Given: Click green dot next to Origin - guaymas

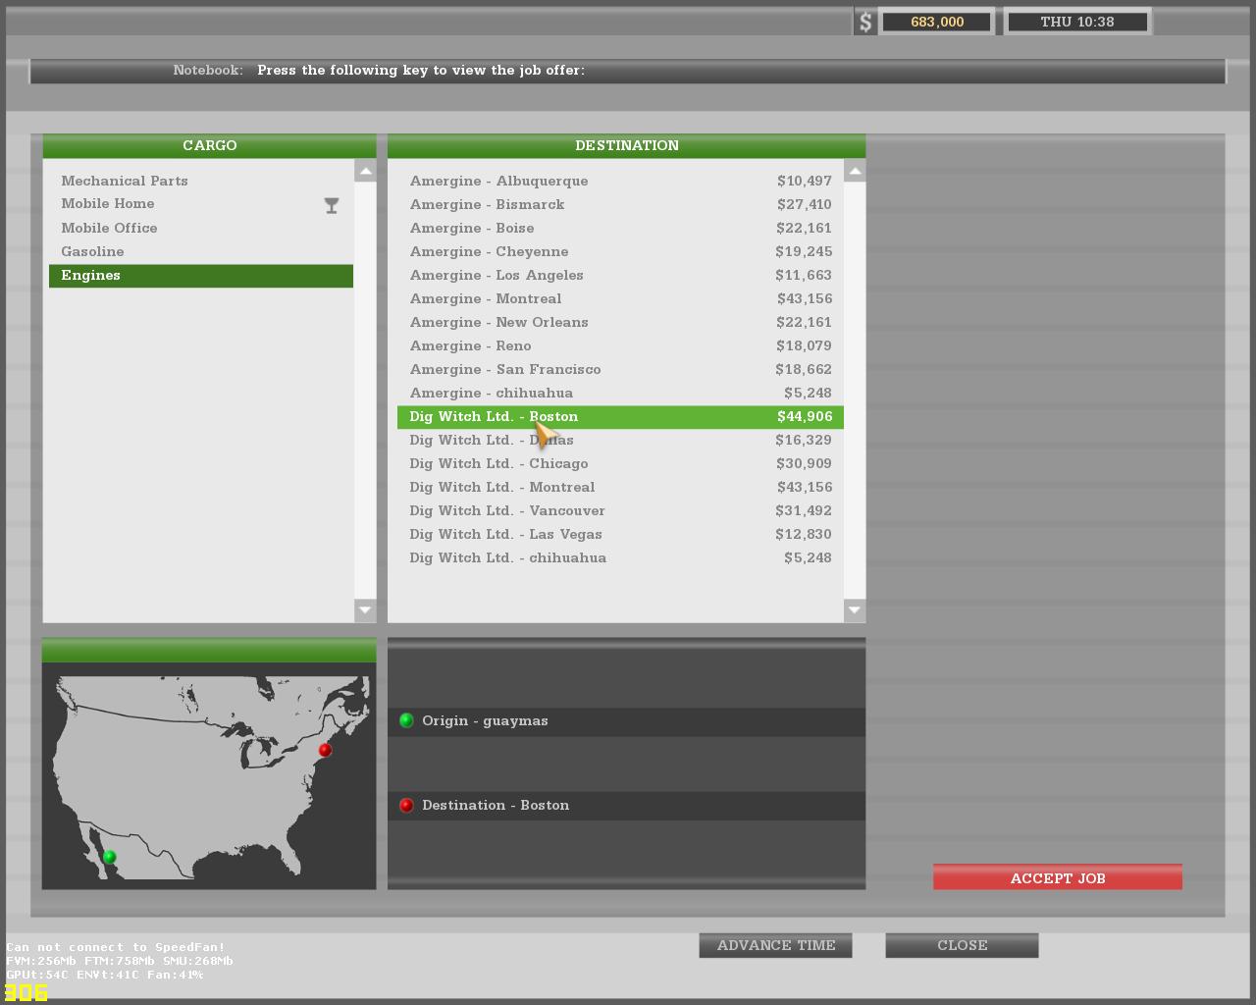Looking at the screenshot, I should click(406, 720).
